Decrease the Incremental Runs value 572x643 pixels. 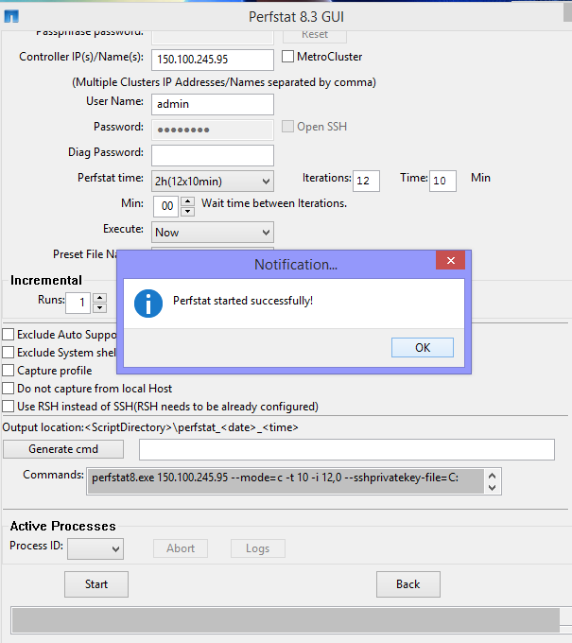click(x=99, y=308)
